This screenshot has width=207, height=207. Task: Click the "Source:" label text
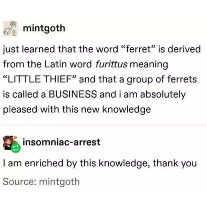click(x=19, y=181)
